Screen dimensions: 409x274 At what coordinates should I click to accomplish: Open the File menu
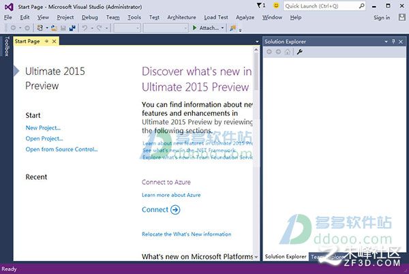pos(8,17)
